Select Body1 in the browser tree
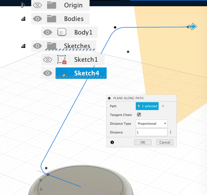The image size is (207, 195). coord(83,32)
